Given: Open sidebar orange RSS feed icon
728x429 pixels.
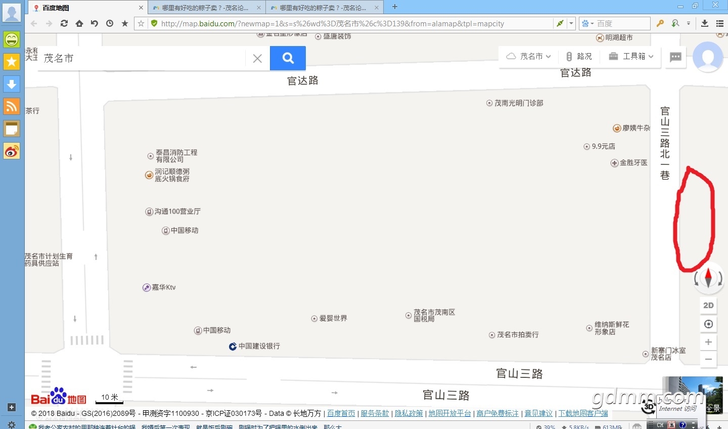Looking at the screenshot, I should click(12, 106).
